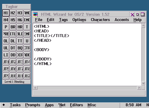Insert definition term with DT button
This screenshot has width=149, height=108.
[13, 48]
